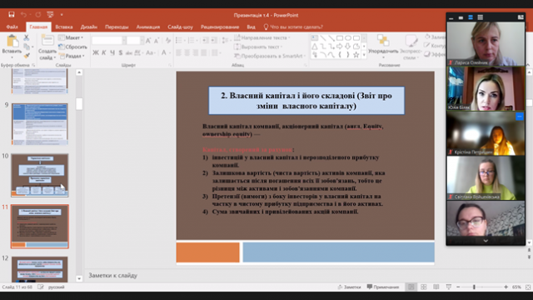Open Примечания comments pane
The width and height of the screenshot is (533, 300).
point(383,287)
